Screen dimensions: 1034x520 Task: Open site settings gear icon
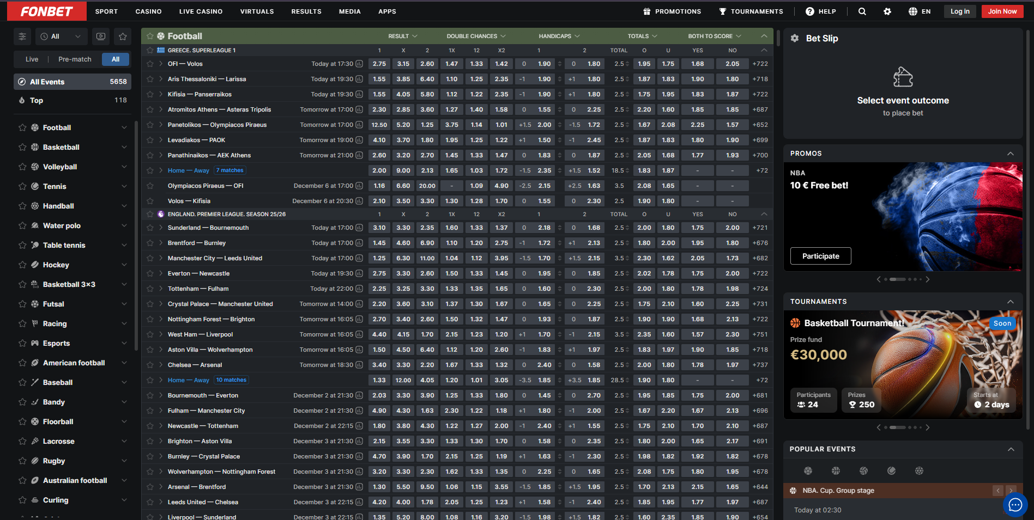coord(887,11)
